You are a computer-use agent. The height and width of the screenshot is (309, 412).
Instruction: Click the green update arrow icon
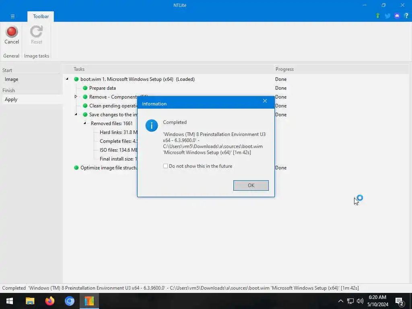click(x=378, y=16)
